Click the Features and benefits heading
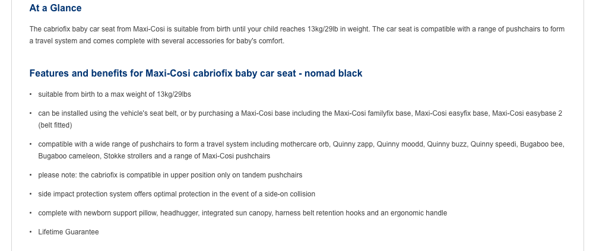 pyautogui.click(x=196, y=74)
